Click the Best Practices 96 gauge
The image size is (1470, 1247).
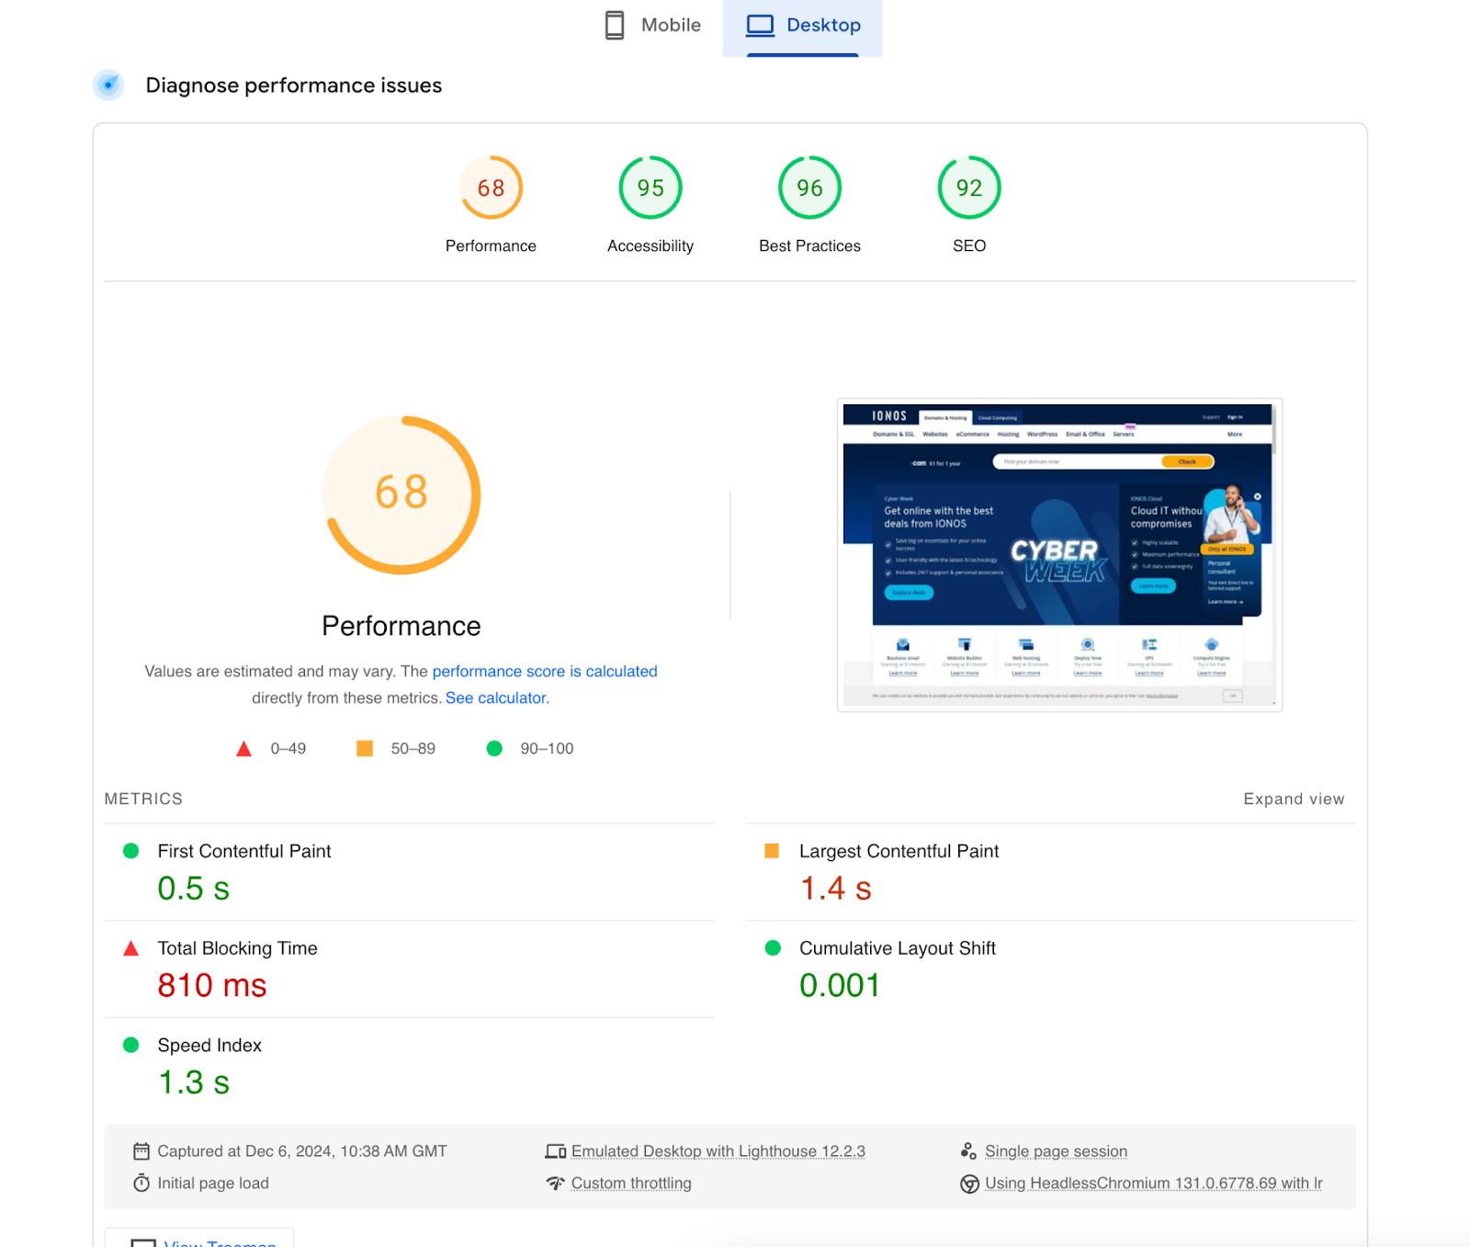(x=809, y=188)
